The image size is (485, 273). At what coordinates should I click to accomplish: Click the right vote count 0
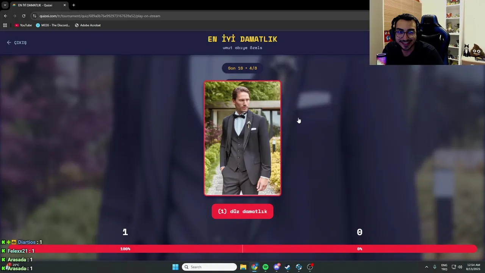[360, 232]
